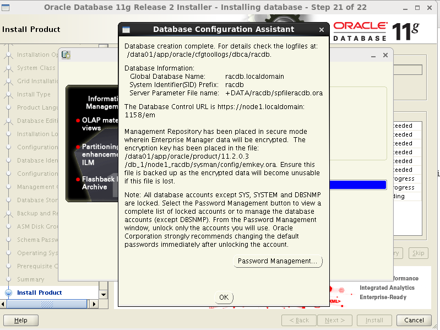Select the Install Type step

coord(34,94)
